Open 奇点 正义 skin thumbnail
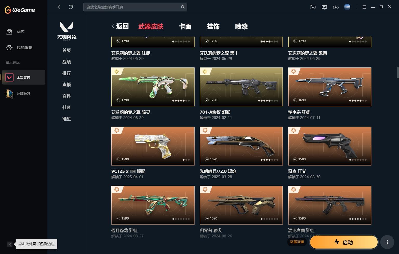 coord(330,146)
